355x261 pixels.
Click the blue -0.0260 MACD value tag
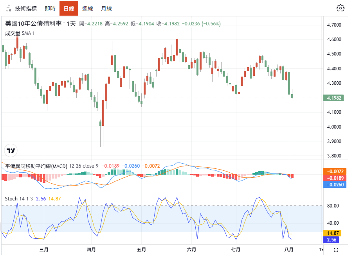pos(335,185)
